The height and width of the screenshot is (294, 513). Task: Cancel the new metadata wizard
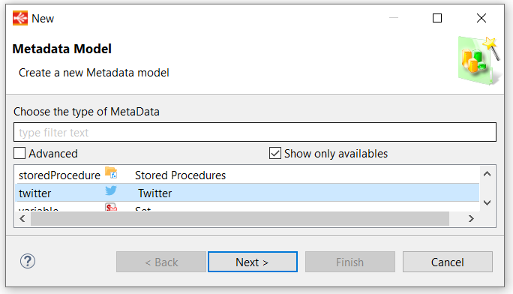coord(447,262)
